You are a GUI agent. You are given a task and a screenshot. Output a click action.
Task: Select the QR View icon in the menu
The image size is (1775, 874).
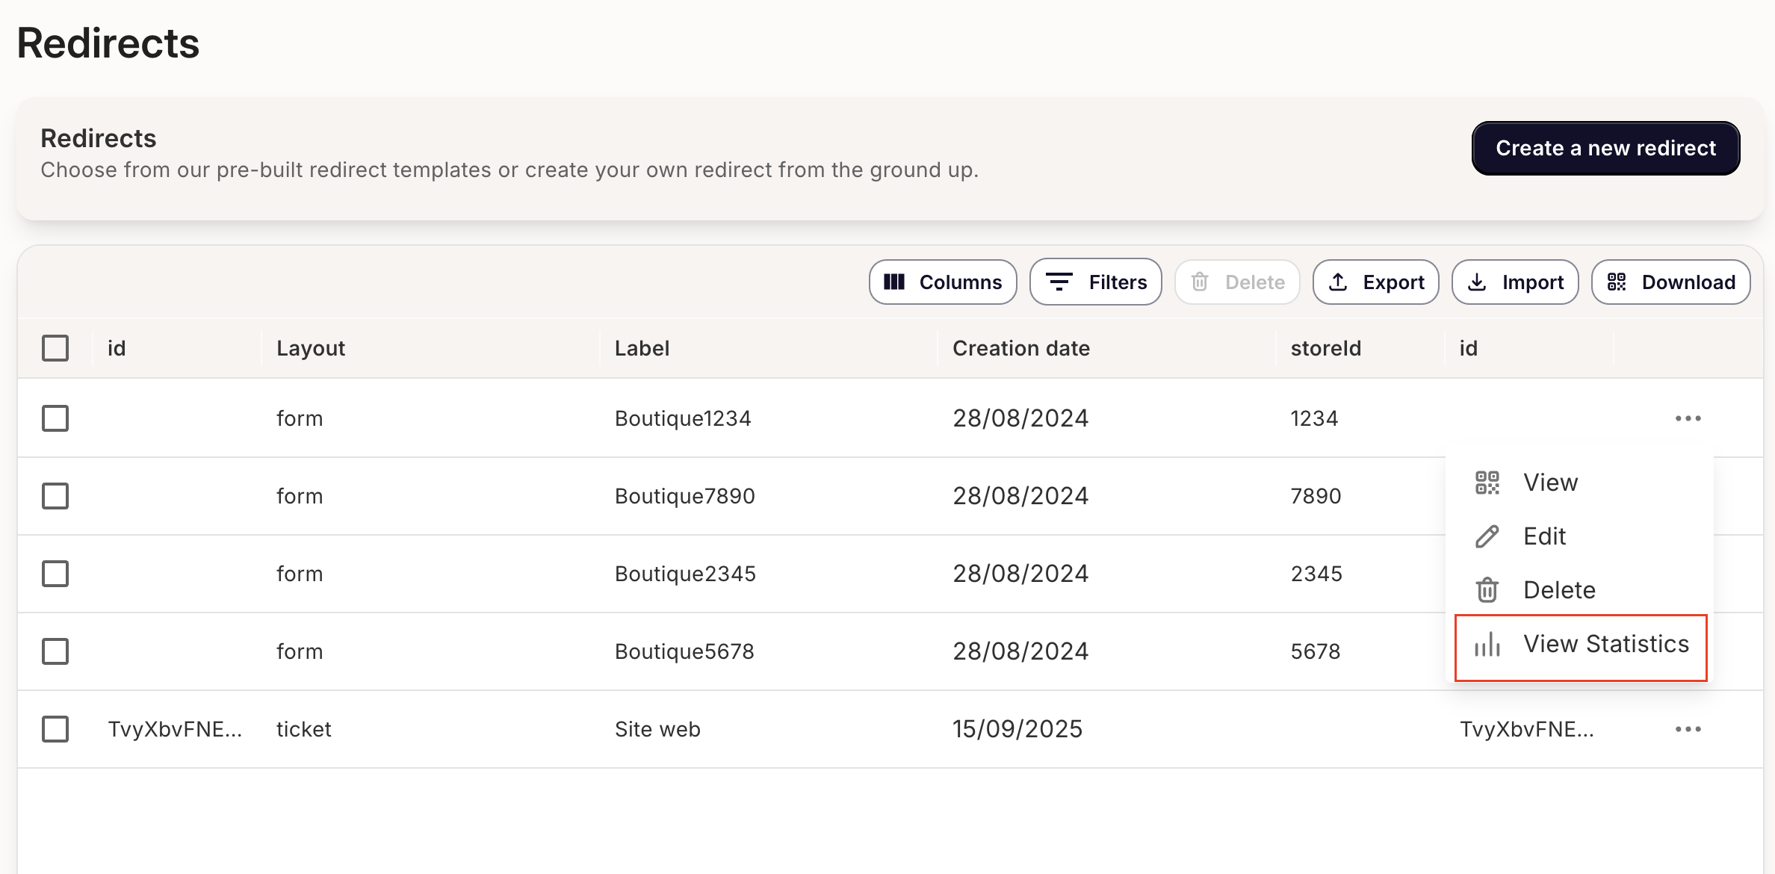coord(1487,483)
